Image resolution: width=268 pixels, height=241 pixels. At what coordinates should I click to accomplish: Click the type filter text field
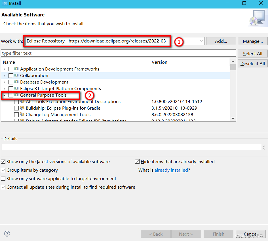click(119, 53)
